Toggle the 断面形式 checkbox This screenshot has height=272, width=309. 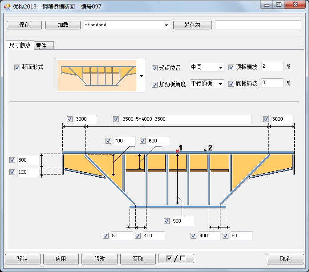pos(17,67)
